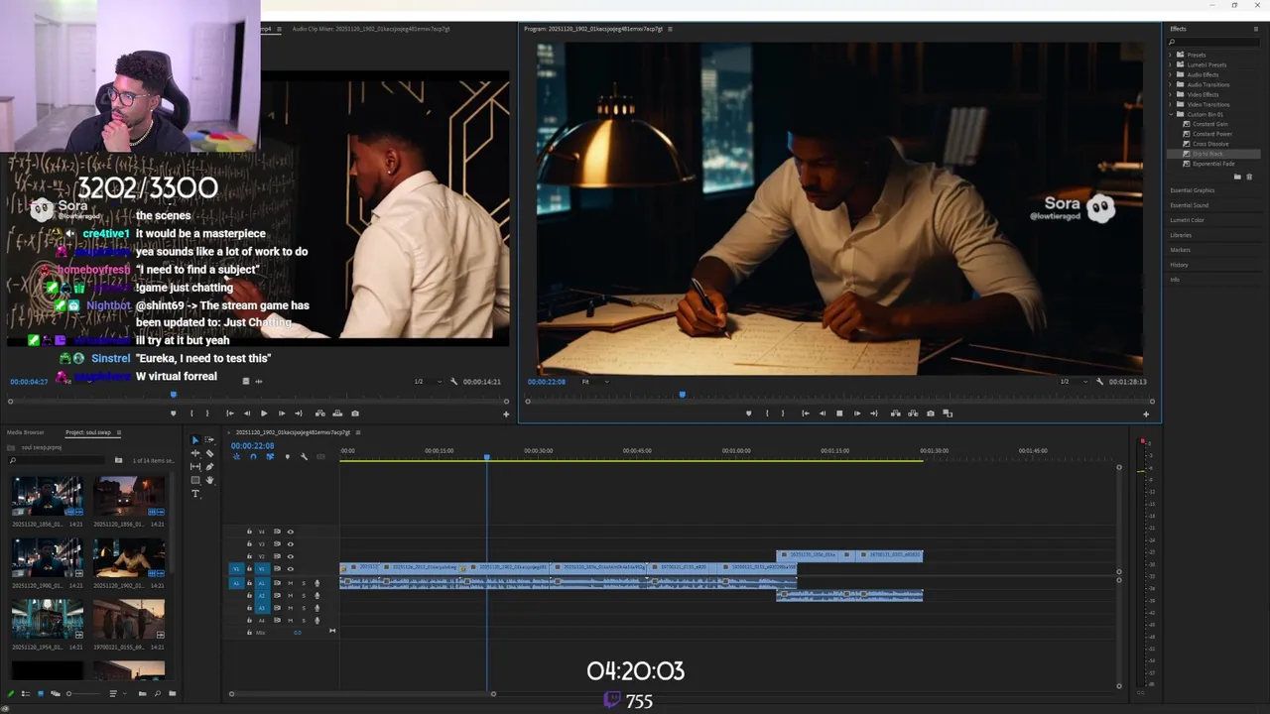Select the Razor tool
The image size is (1270, 714).
tap(209, 453)
